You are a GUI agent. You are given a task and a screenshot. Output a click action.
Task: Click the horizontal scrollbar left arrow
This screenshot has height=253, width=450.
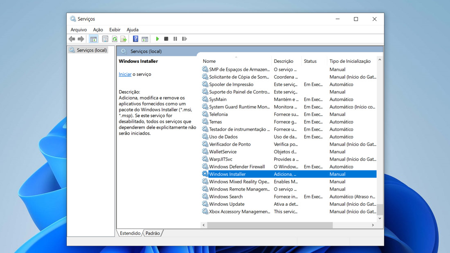(204, 225)
